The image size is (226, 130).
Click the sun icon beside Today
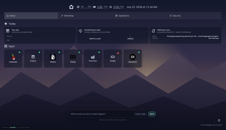[x=6, y=24]
